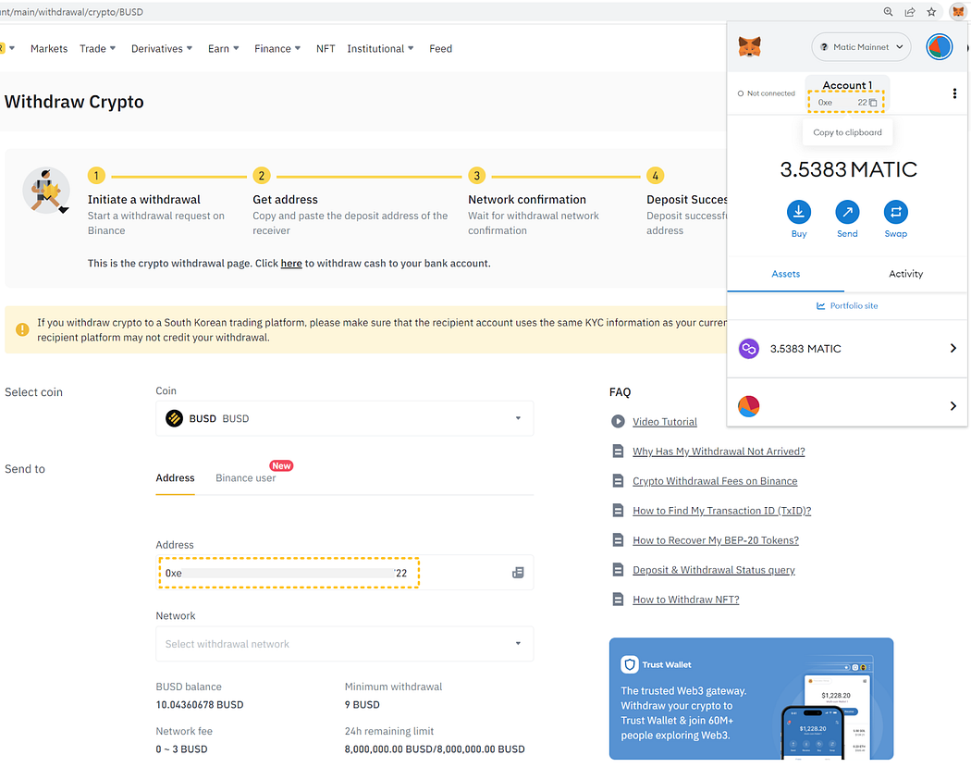Click the browser zoom magnifier icon
This screenshot has width=971, height=767.
[x=888, y=12]
